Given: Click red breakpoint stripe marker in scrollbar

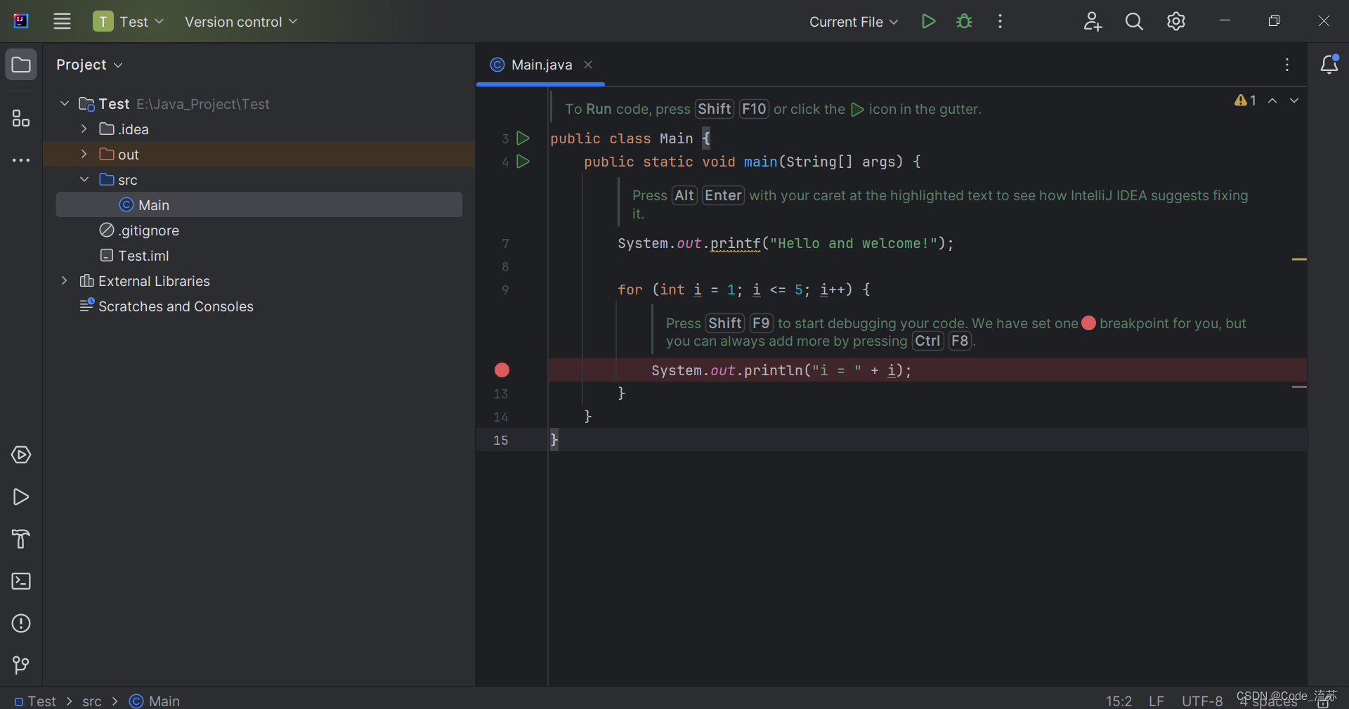Looking at the screenshot, I should click(1299, 386).
